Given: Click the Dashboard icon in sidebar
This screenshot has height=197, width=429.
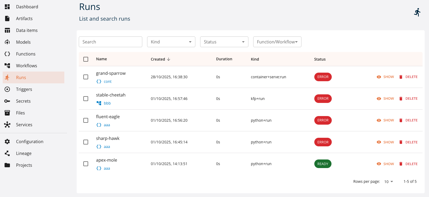Looking at the screenshot, I should point(7,7).
